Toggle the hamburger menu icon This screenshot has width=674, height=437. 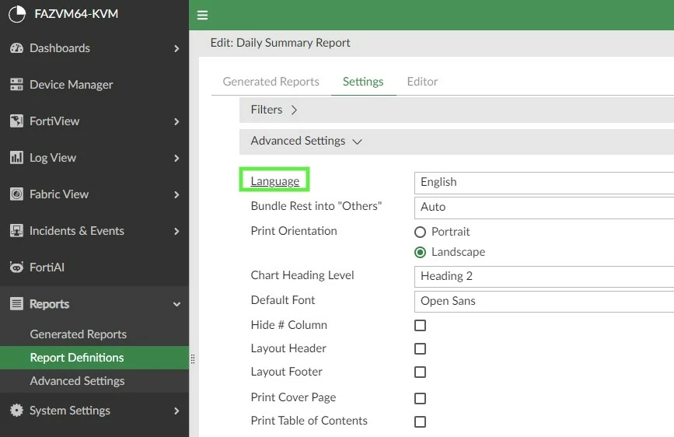pos(202,16)
